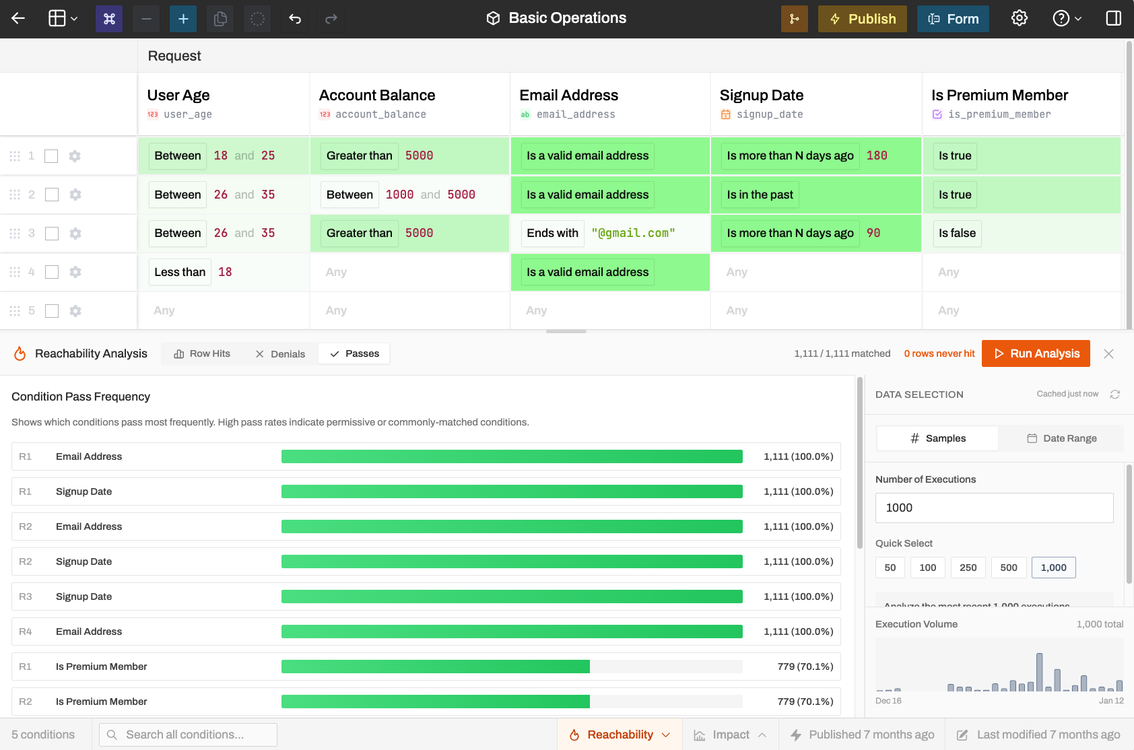This screenshot has width=1134, height=750.
Task: Click the "@gmail.com" value in row 3
Action: (633, 233)
